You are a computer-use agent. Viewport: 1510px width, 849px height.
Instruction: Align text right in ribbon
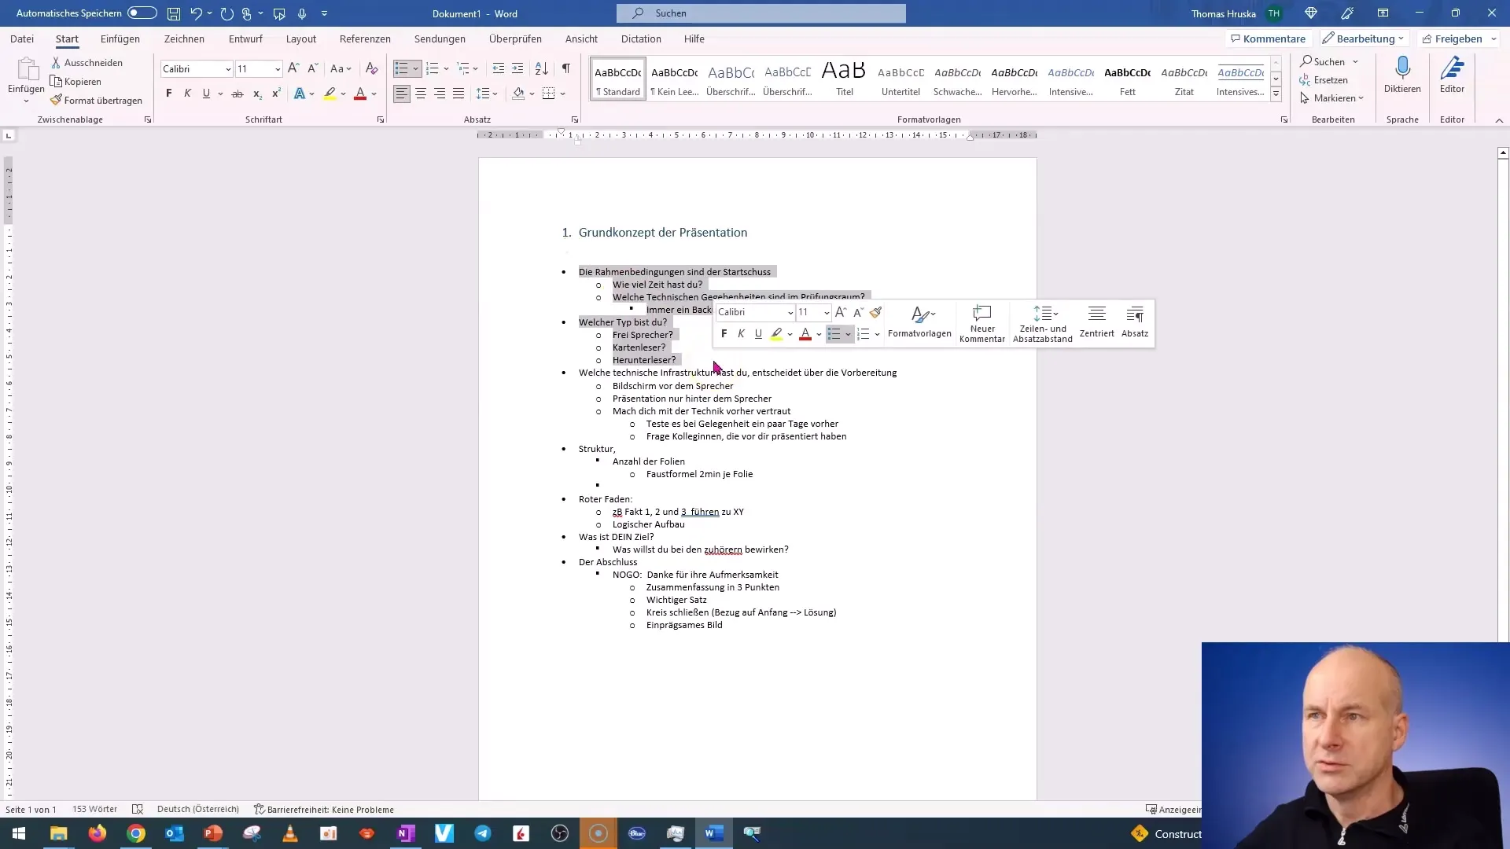click(440, 94)
